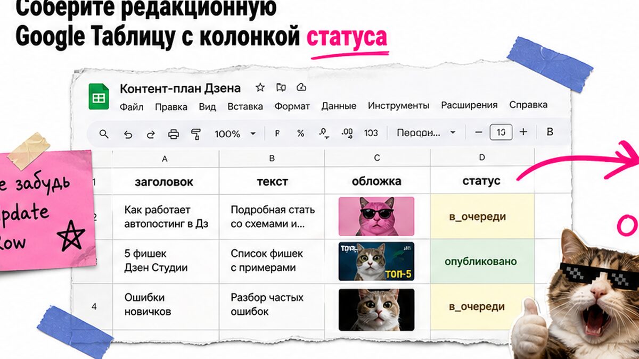Click the decrease decimal places icon
The width and height of the screenshot is (639, 359).
tap(323, 133)
